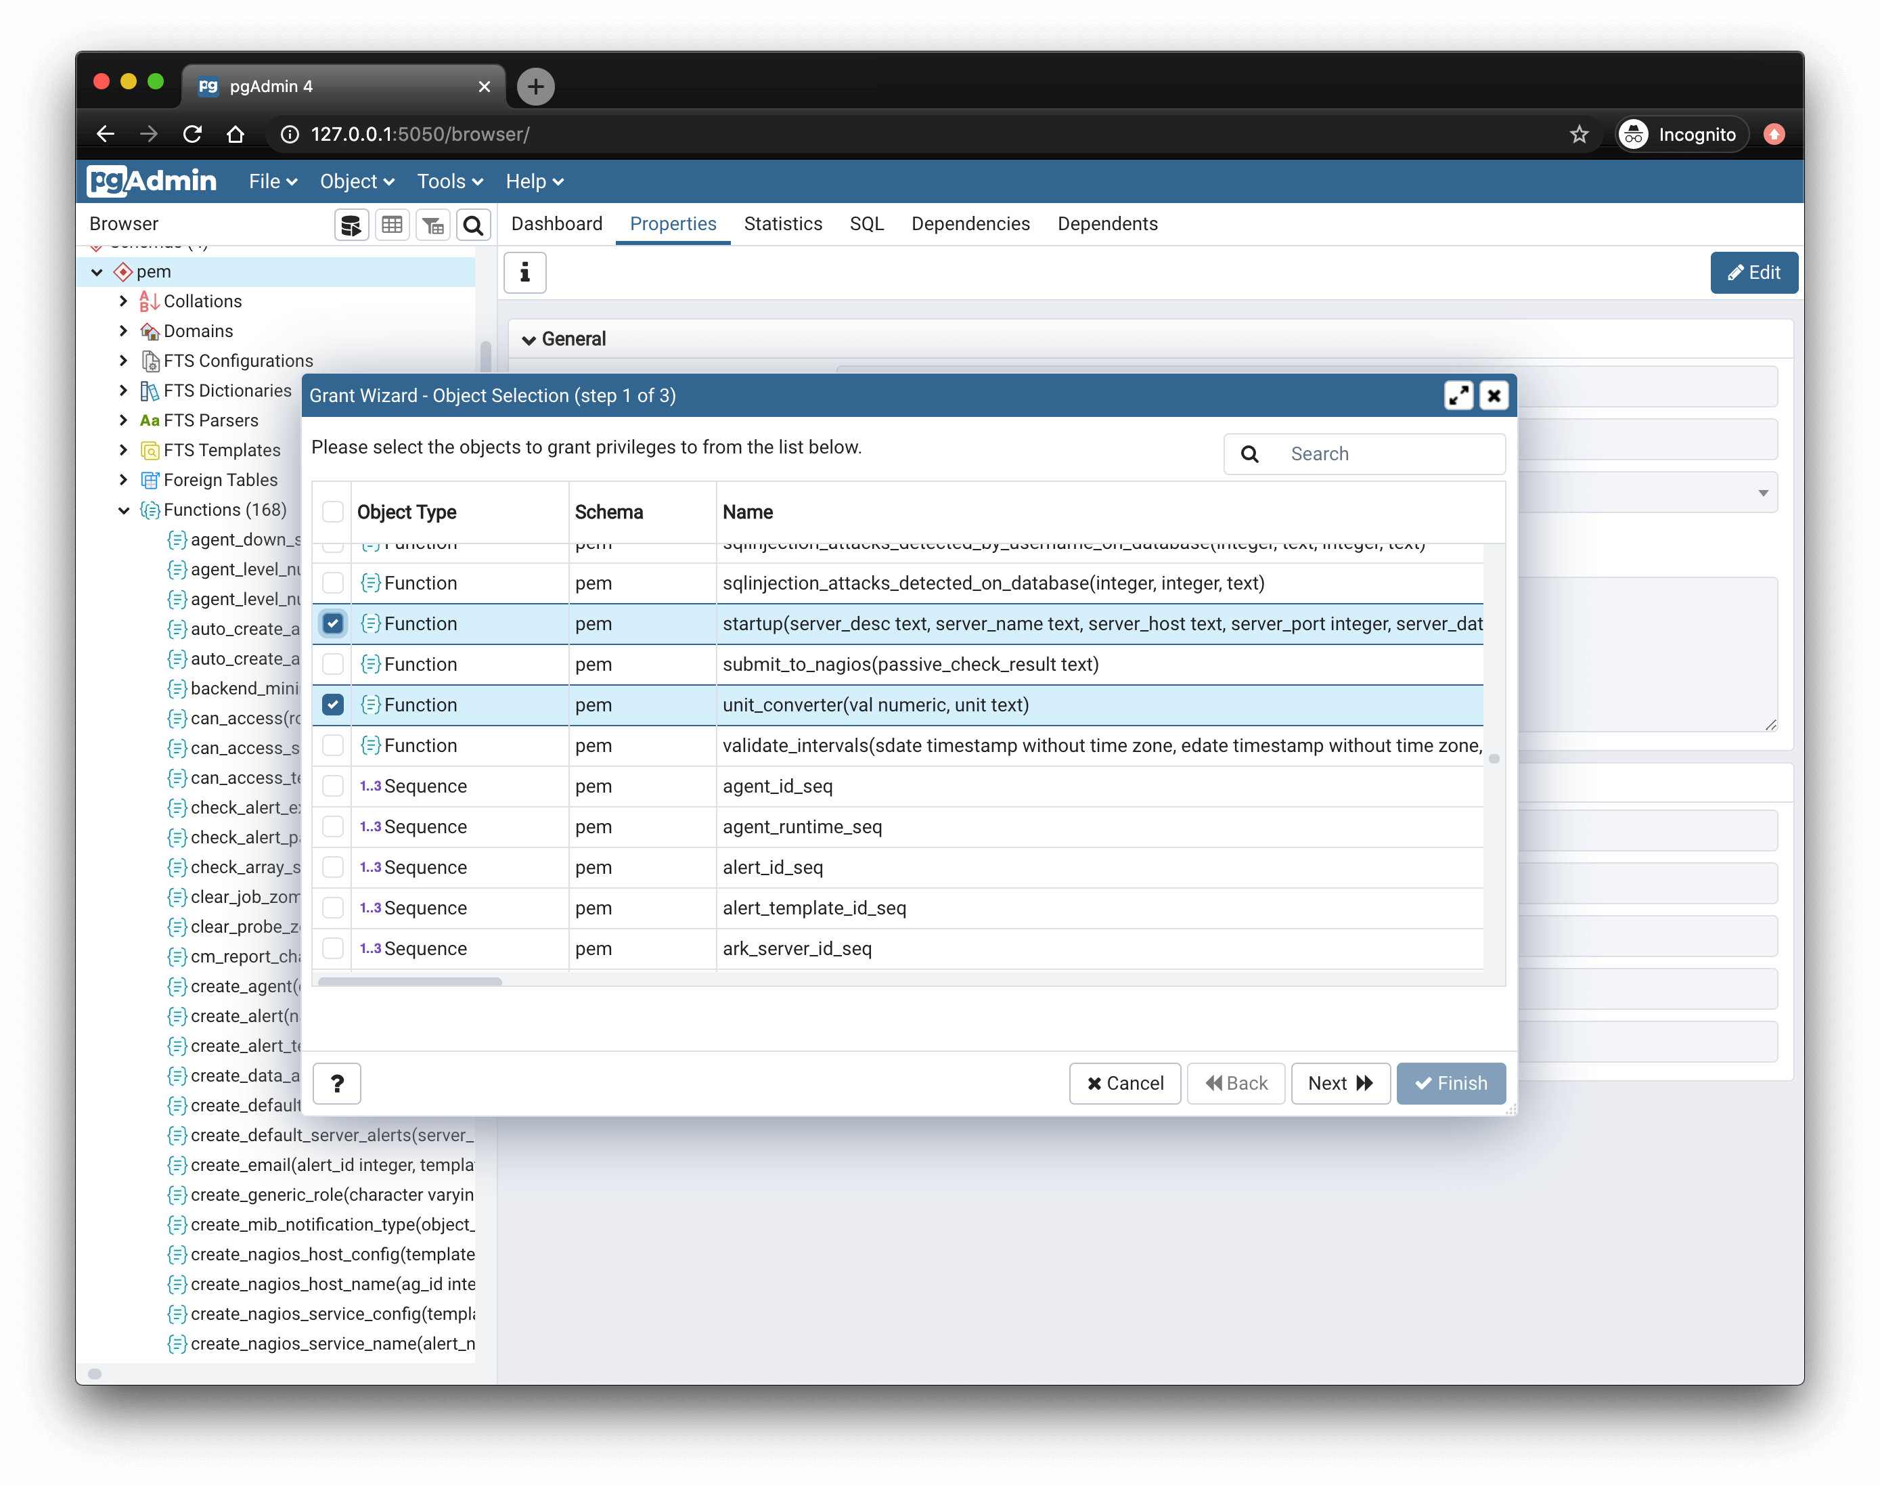Click the browser home icon

[x=236, y=134]
